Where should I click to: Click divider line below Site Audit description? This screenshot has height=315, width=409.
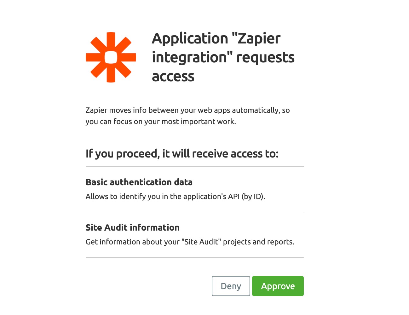(x=194, y=257)
